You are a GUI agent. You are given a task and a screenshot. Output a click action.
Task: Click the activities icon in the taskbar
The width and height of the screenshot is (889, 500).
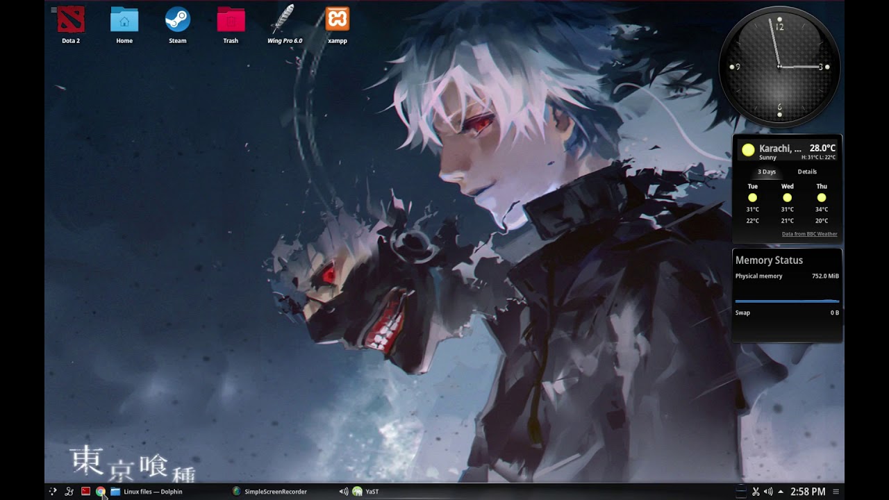69,492
